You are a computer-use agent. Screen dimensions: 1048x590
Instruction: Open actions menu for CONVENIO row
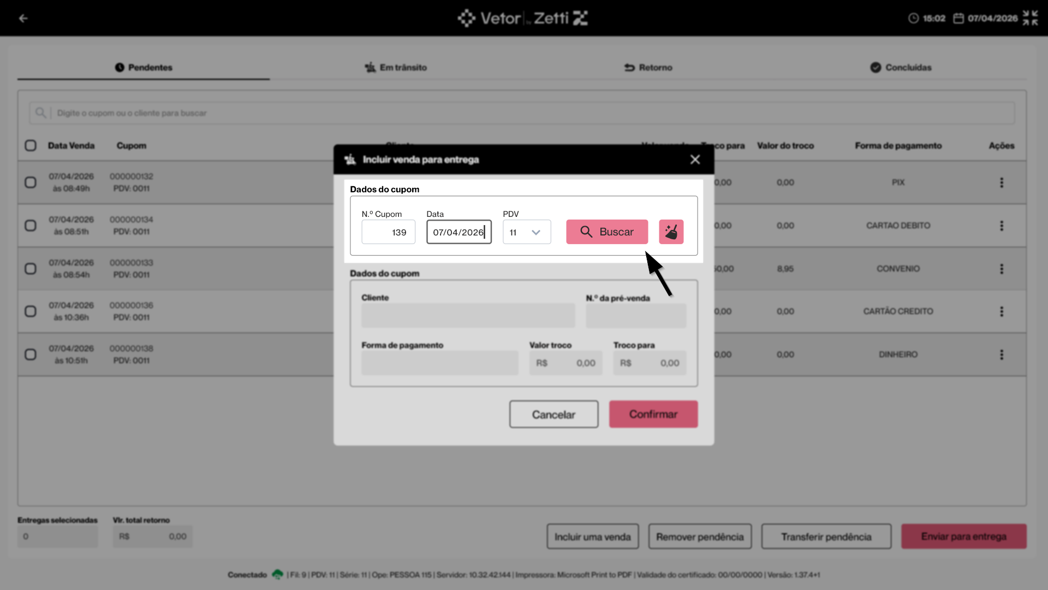[x=1001, y=269]
